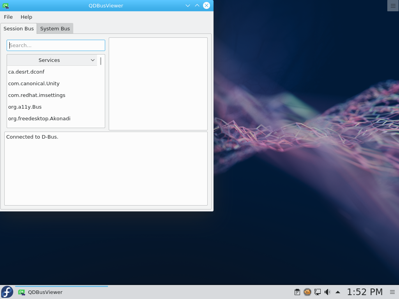Select the Session Bus tab
Viewport: 399px width, 299px height.
(x=19, y=29)
